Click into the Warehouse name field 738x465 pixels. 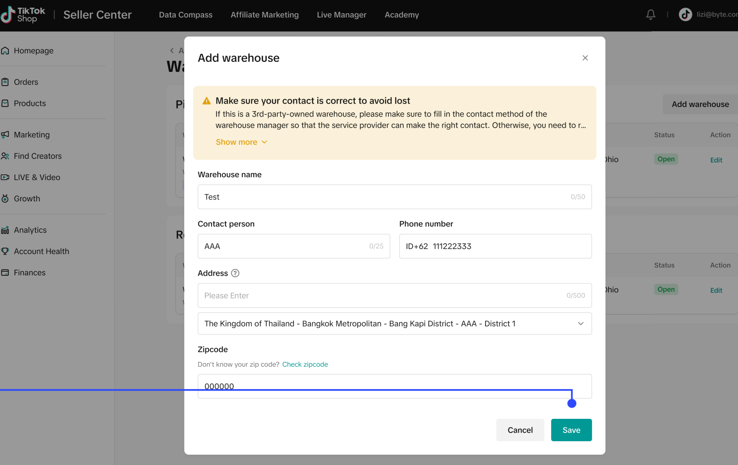(x=385, y=197)
